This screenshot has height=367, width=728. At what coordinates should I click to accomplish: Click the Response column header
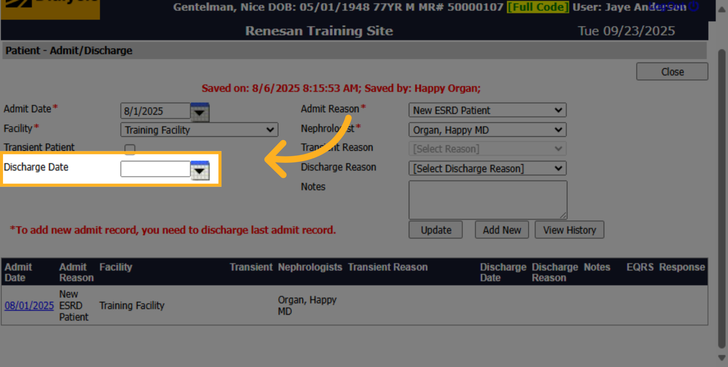coord(682,267)
